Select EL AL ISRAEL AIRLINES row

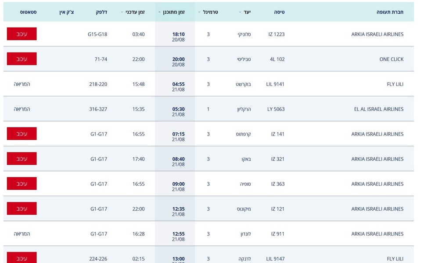click(209, 109)
